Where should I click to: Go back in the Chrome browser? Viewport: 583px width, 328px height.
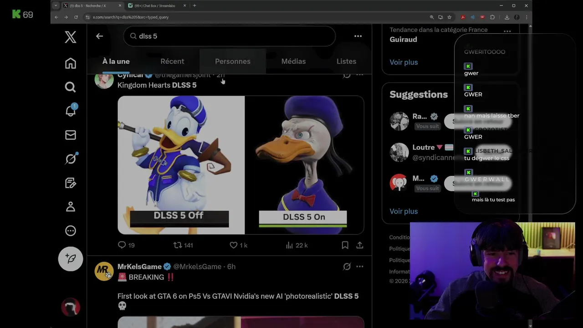[56, 17]
